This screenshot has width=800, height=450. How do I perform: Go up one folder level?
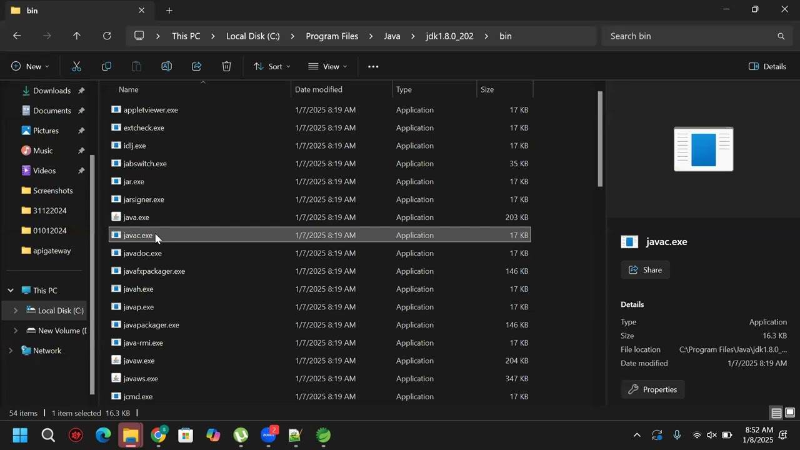pos(77,36)
